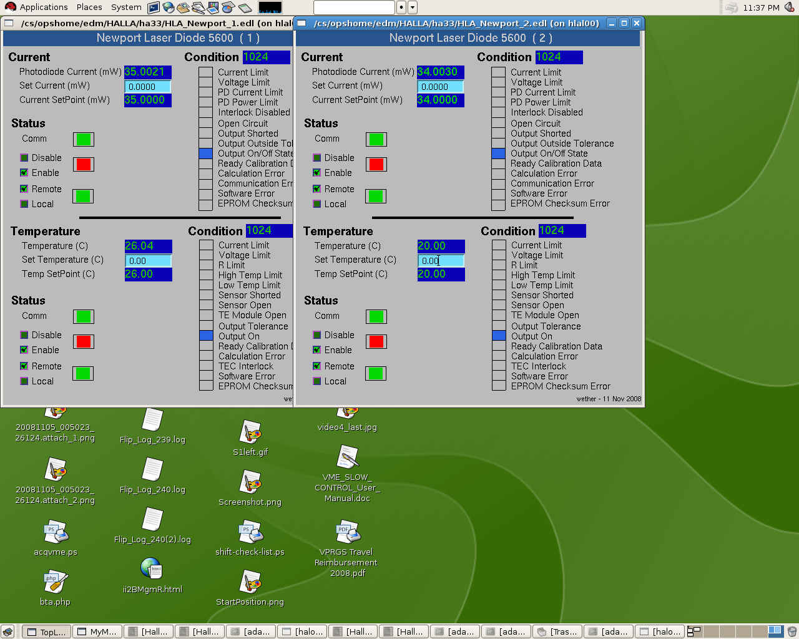Open the spreadsheet chart panel icon
This screenshot has height=639, width=799.
click(228, 7)
